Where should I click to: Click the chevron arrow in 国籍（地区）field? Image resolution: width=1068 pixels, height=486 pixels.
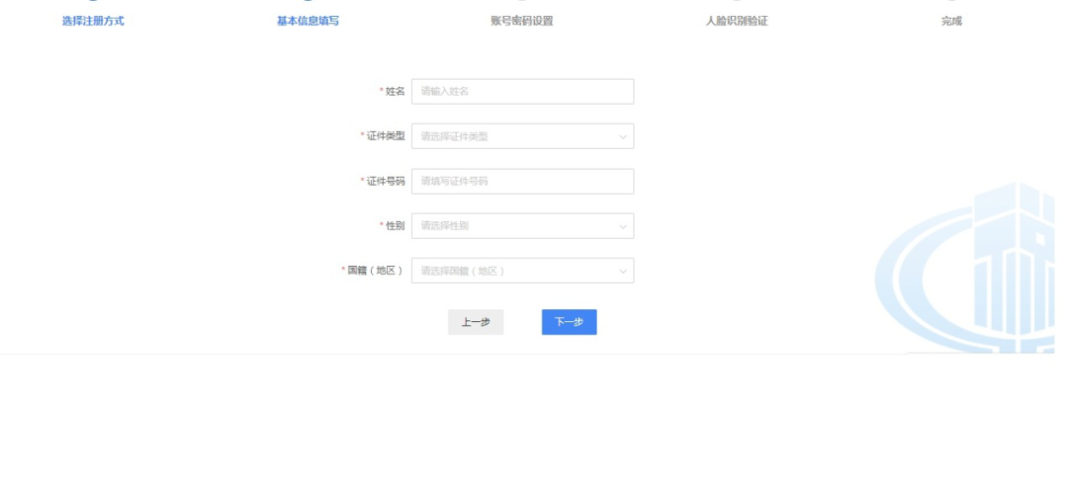coord(623,271)
